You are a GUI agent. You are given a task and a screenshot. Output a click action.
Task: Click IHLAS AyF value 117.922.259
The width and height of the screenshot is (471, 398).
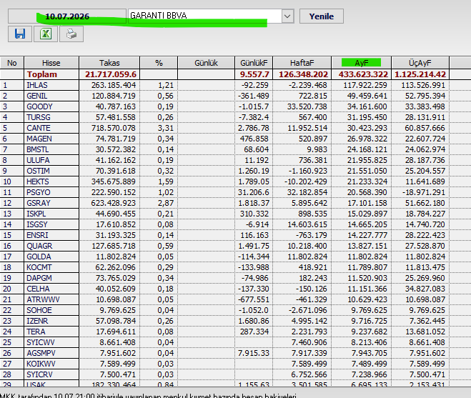pyautogui.click(x=365, y=85)
